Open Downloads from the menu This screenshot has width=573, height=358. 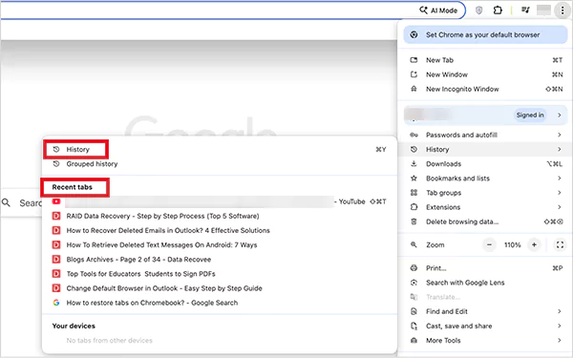pos(485,164)
